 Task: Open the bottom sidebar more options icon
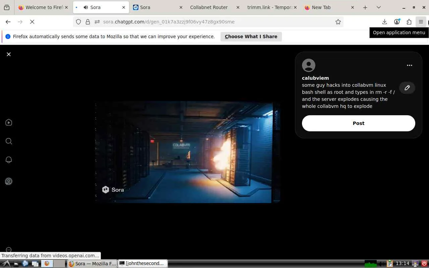pyautogui.click(x=9, y=250)
